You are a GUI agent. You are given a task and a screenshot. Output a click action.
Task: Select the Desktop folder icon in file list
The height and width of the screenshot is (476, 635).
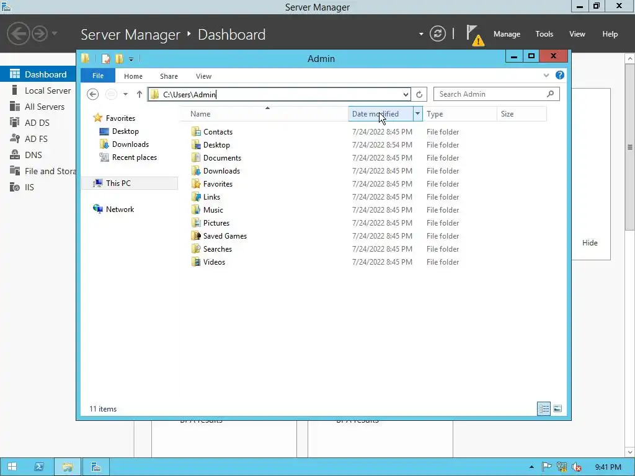click(196, 144)
